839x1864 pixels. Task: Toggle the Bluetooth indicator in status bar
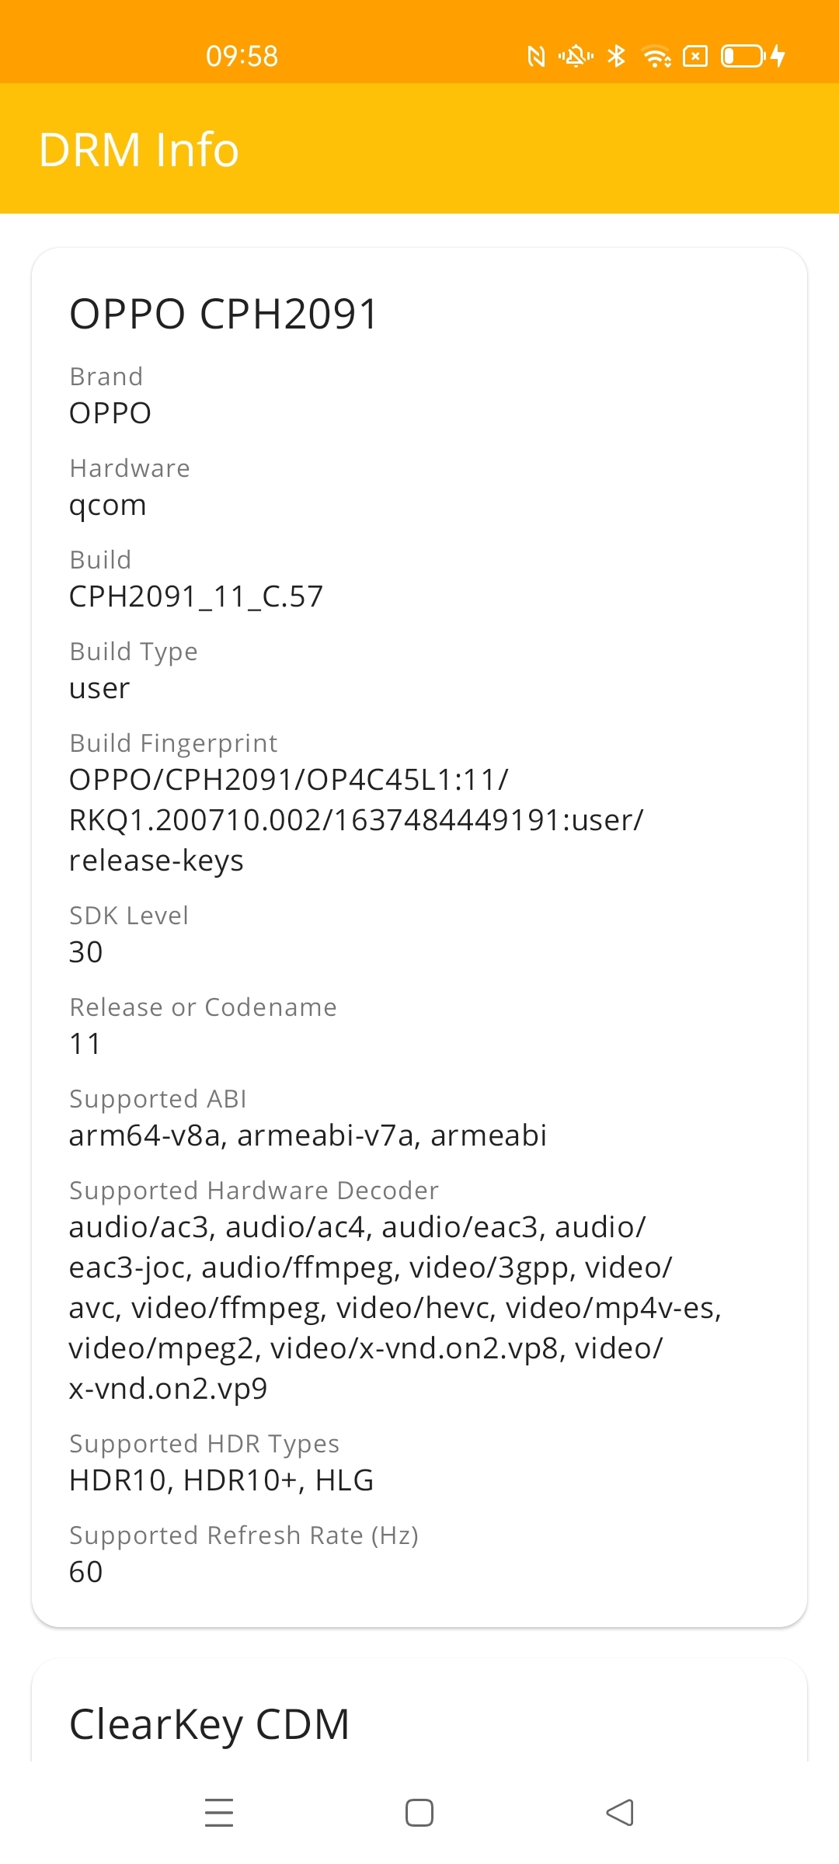click(x=617, y=55)
